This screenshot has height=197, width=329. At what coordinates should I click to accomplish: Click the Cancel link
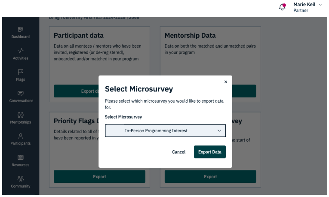(x=178, y=152)
